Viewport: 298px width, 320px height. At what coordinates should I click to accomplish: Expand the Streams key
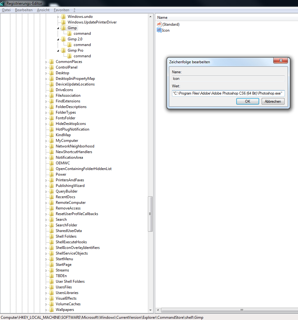point(46,271)
